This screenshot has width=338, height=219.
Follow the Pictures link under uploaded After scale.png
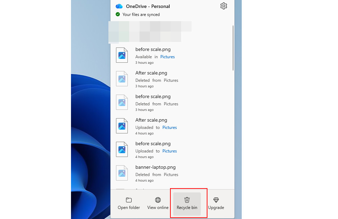pyautogui.click(x=169, y=127)
